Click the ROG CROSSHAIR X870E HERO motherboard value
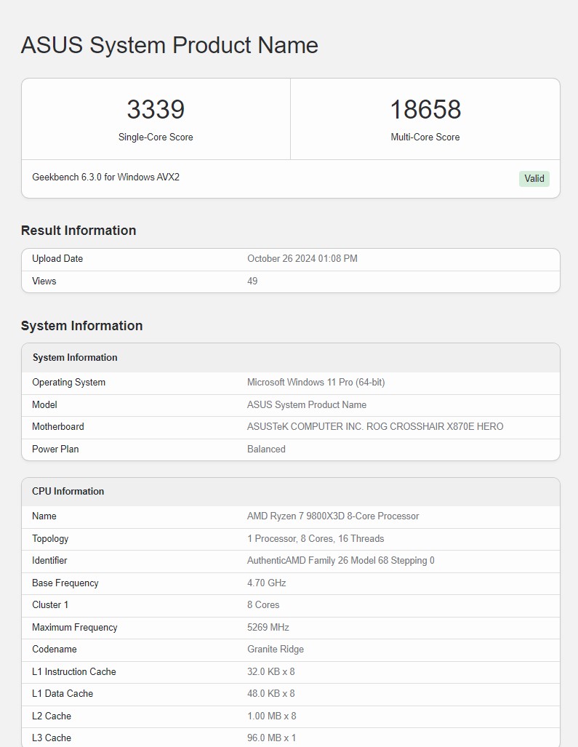Image resolution: width=578 pixels, height=747 pixels. [374, 427]
